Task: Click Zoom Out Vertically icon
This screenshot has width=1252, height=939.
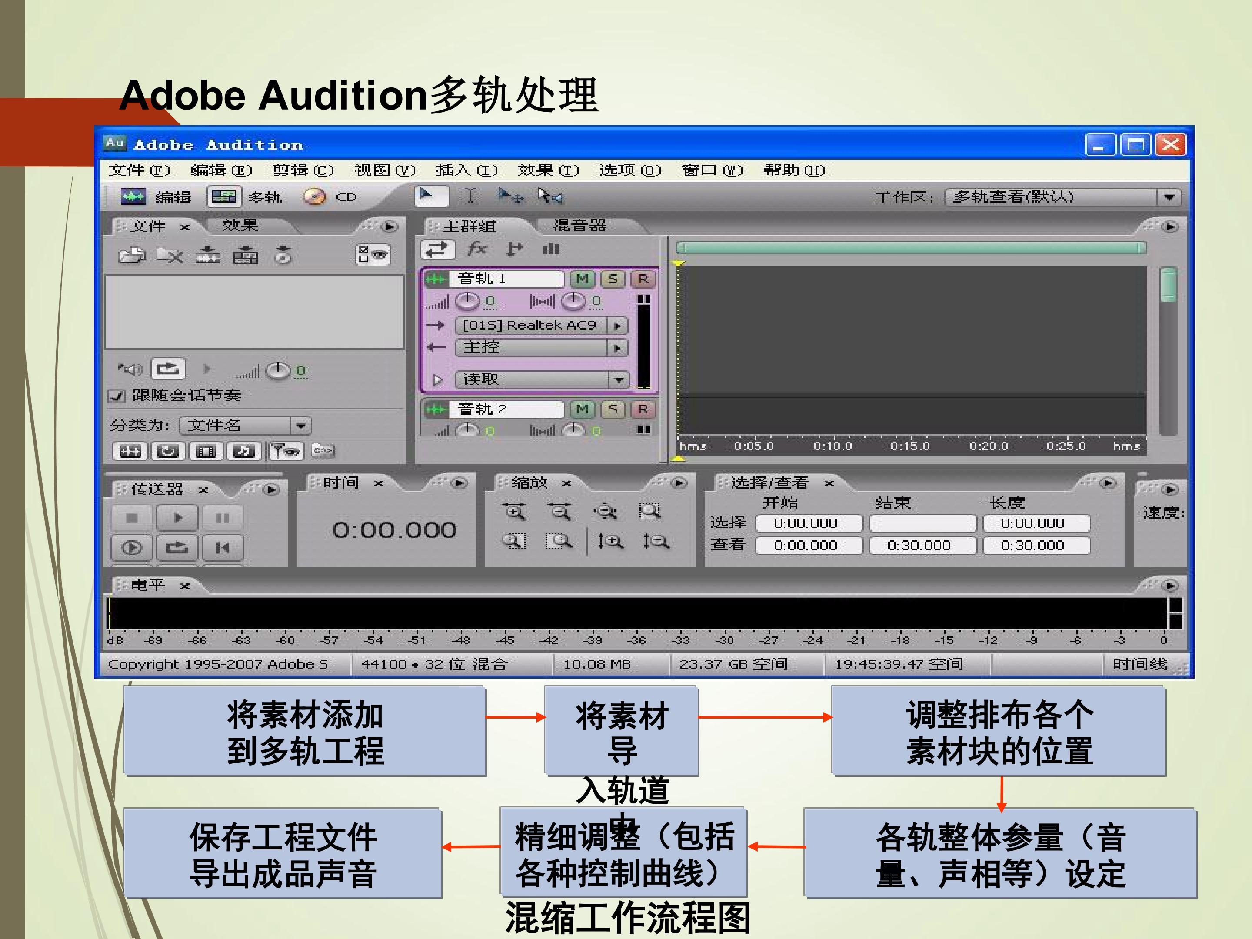Action: (x=656, y=542)
